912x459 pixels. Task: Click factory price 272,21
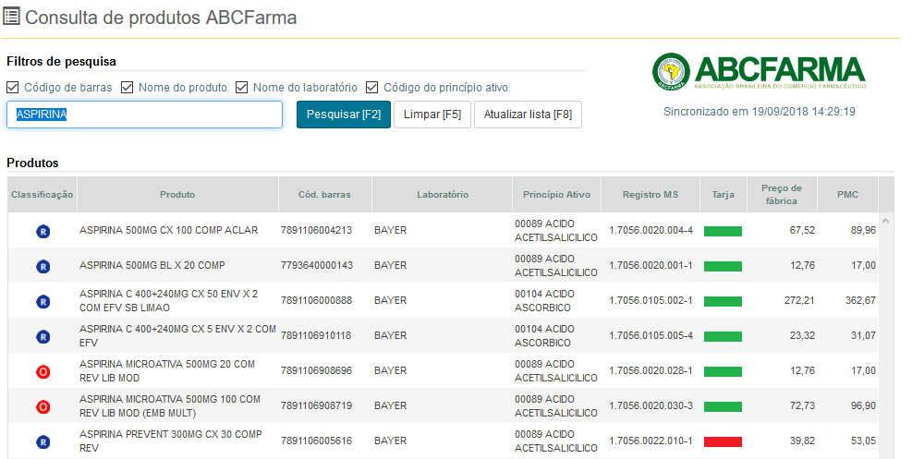(x=799, y=300)
